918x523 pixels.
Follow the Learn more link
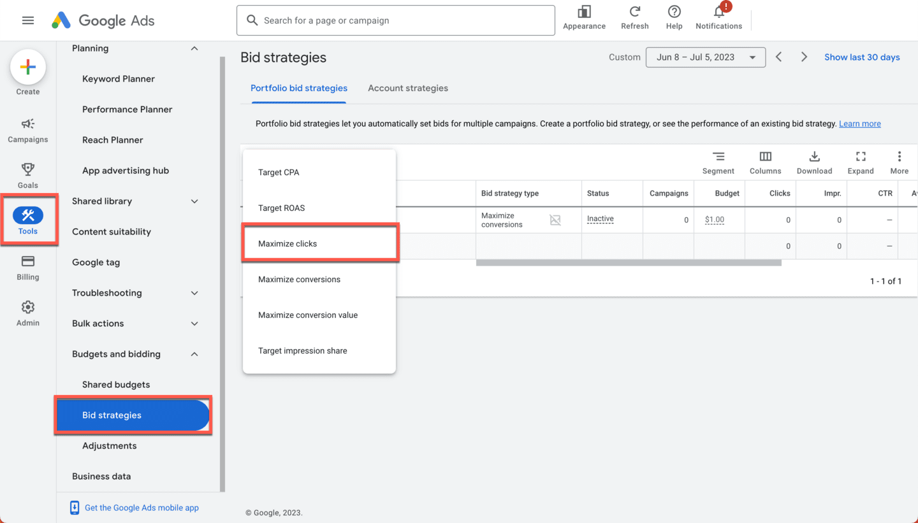pyautogui.click(x=860, y=124)
